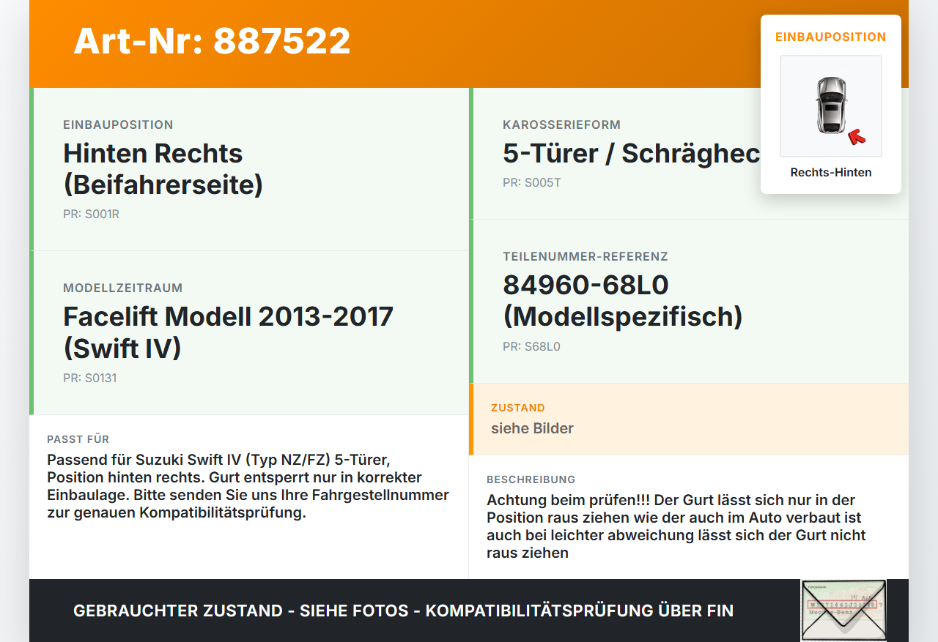Click the MODELLZEITRAUM label
The height and width of the screenshot is (642, 938).
(x=123, y=288)
